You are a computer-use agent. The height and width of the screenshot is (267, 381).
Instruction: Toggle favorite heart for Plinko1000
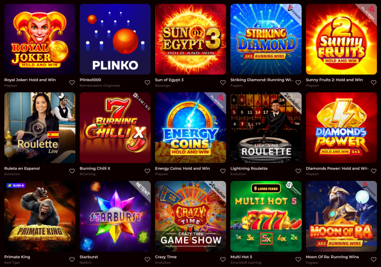click(x=147, y=83)
